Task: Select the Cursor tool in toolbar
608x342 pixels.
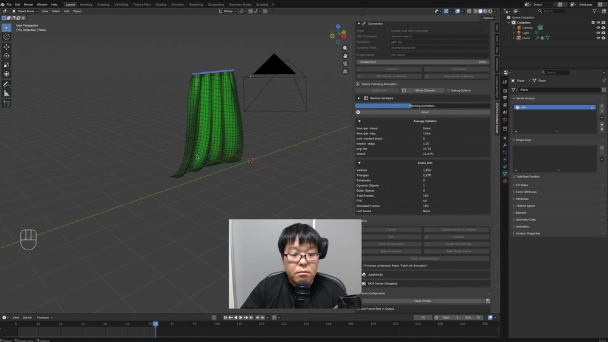Action: [x=6, y=37]
